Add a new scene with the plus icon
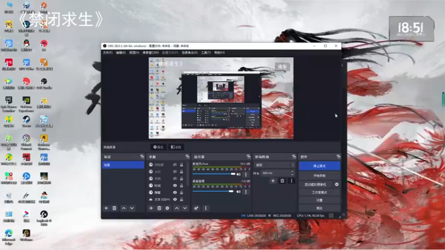 (x=106, y=208)
